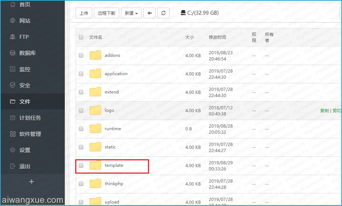Open the extend folder name
Viewport: 342px width, 206px height.
112,92
